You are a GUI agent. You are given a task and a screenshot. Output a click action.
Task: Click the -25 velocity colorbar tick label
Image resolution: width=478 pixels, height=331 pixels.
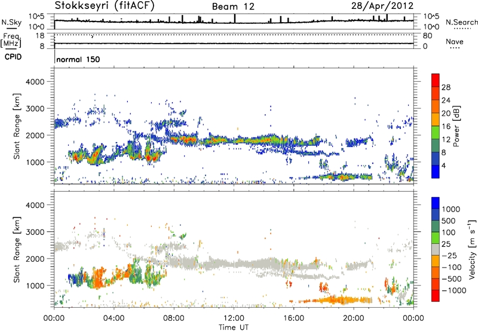click(449, 256)
